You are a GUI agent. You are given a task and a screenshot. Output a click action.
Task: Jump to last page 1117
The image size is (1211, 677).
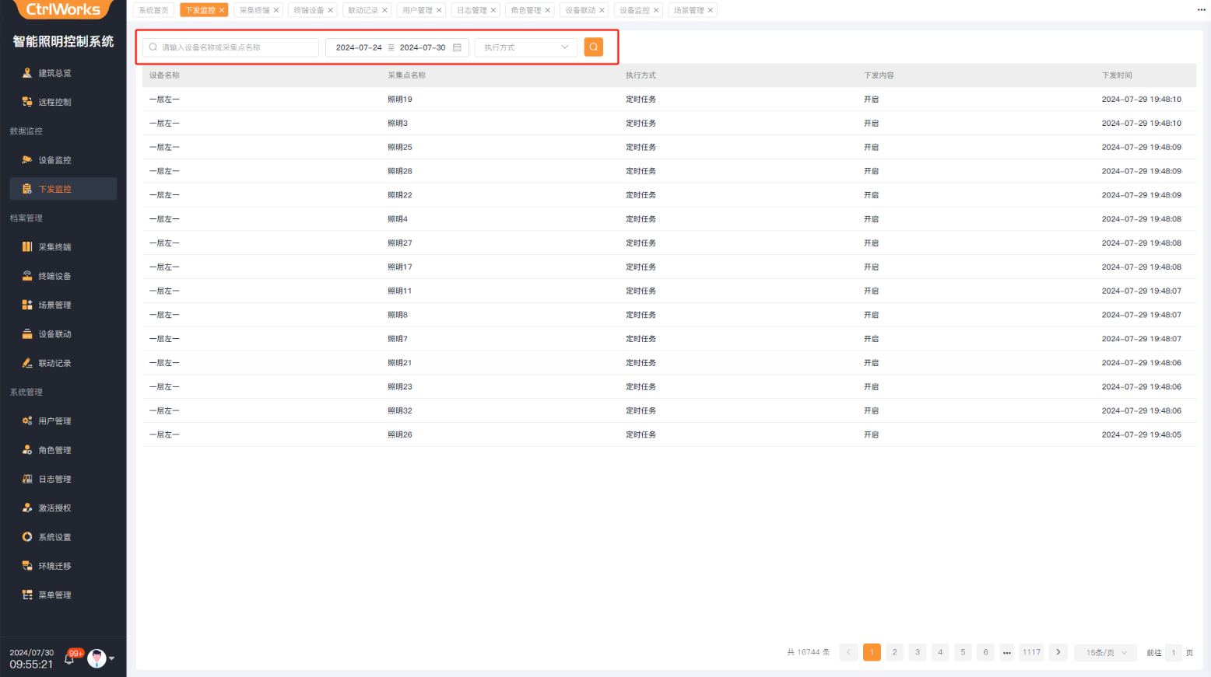(x=1031, y=652)
